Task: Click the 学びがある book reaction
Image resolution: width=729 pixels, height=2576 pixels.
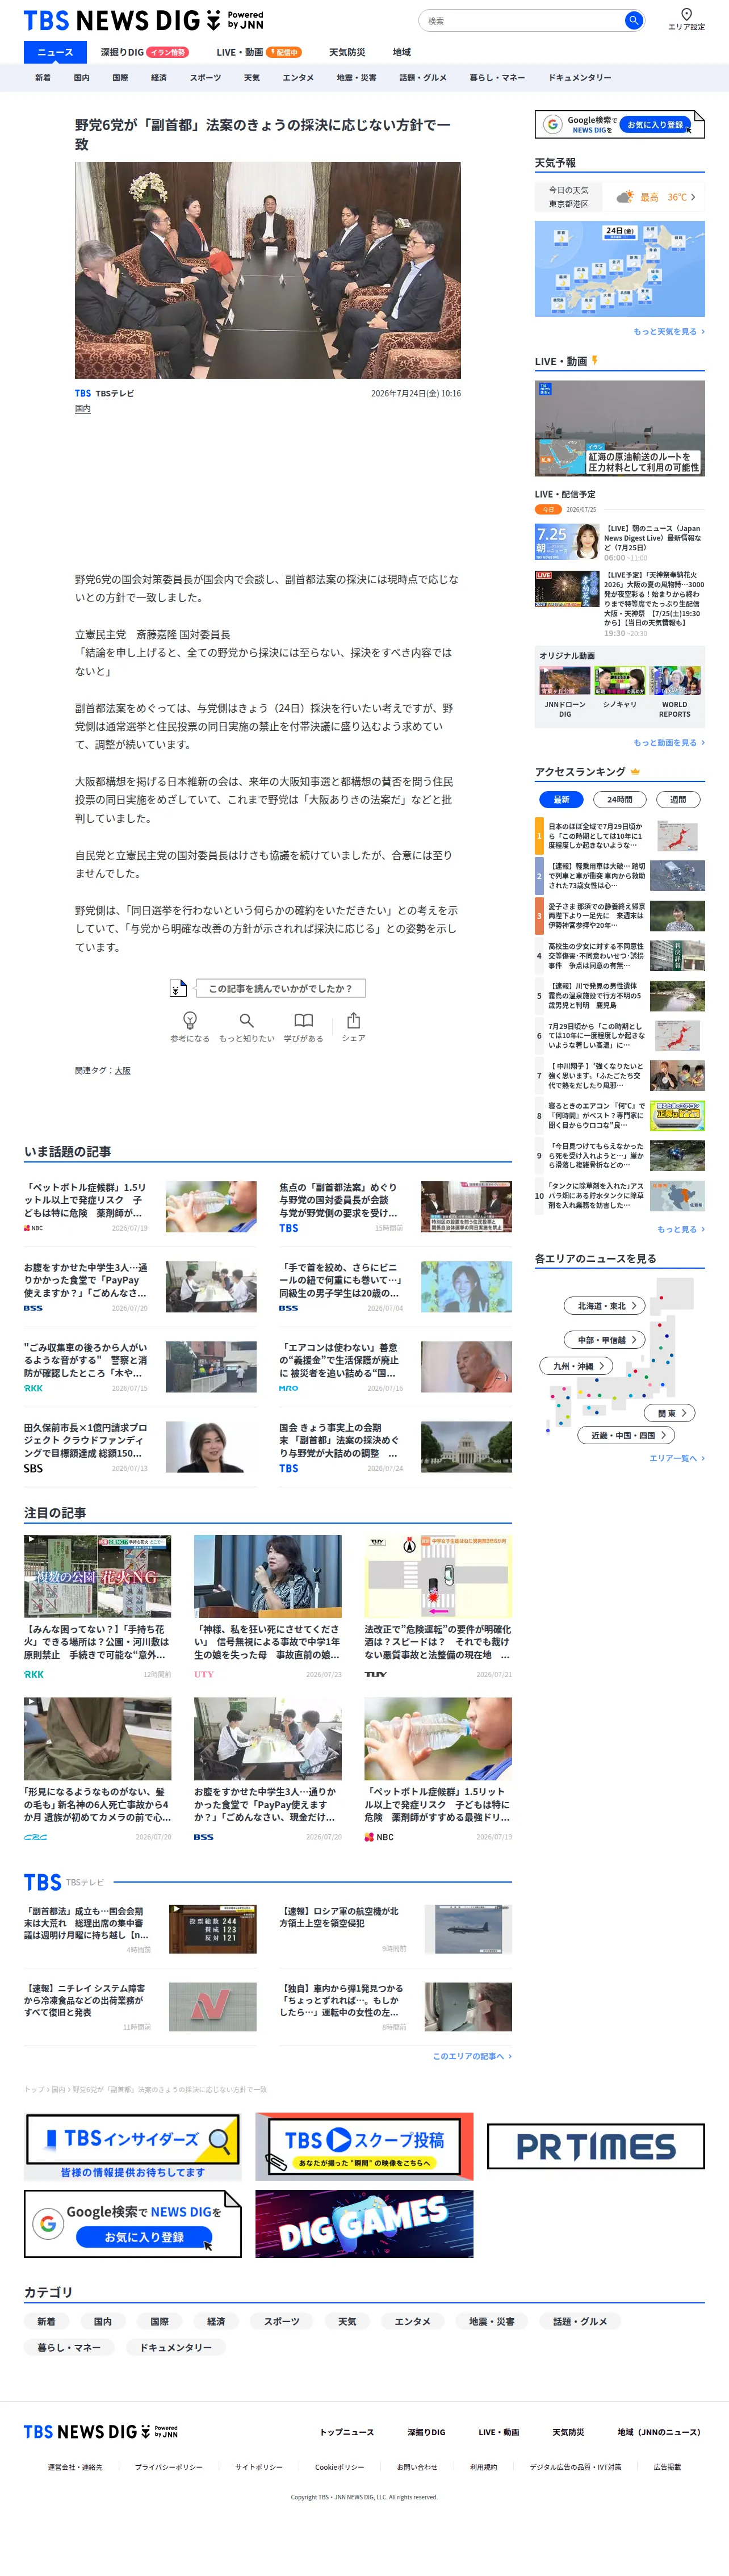Action: (303, 1026)
